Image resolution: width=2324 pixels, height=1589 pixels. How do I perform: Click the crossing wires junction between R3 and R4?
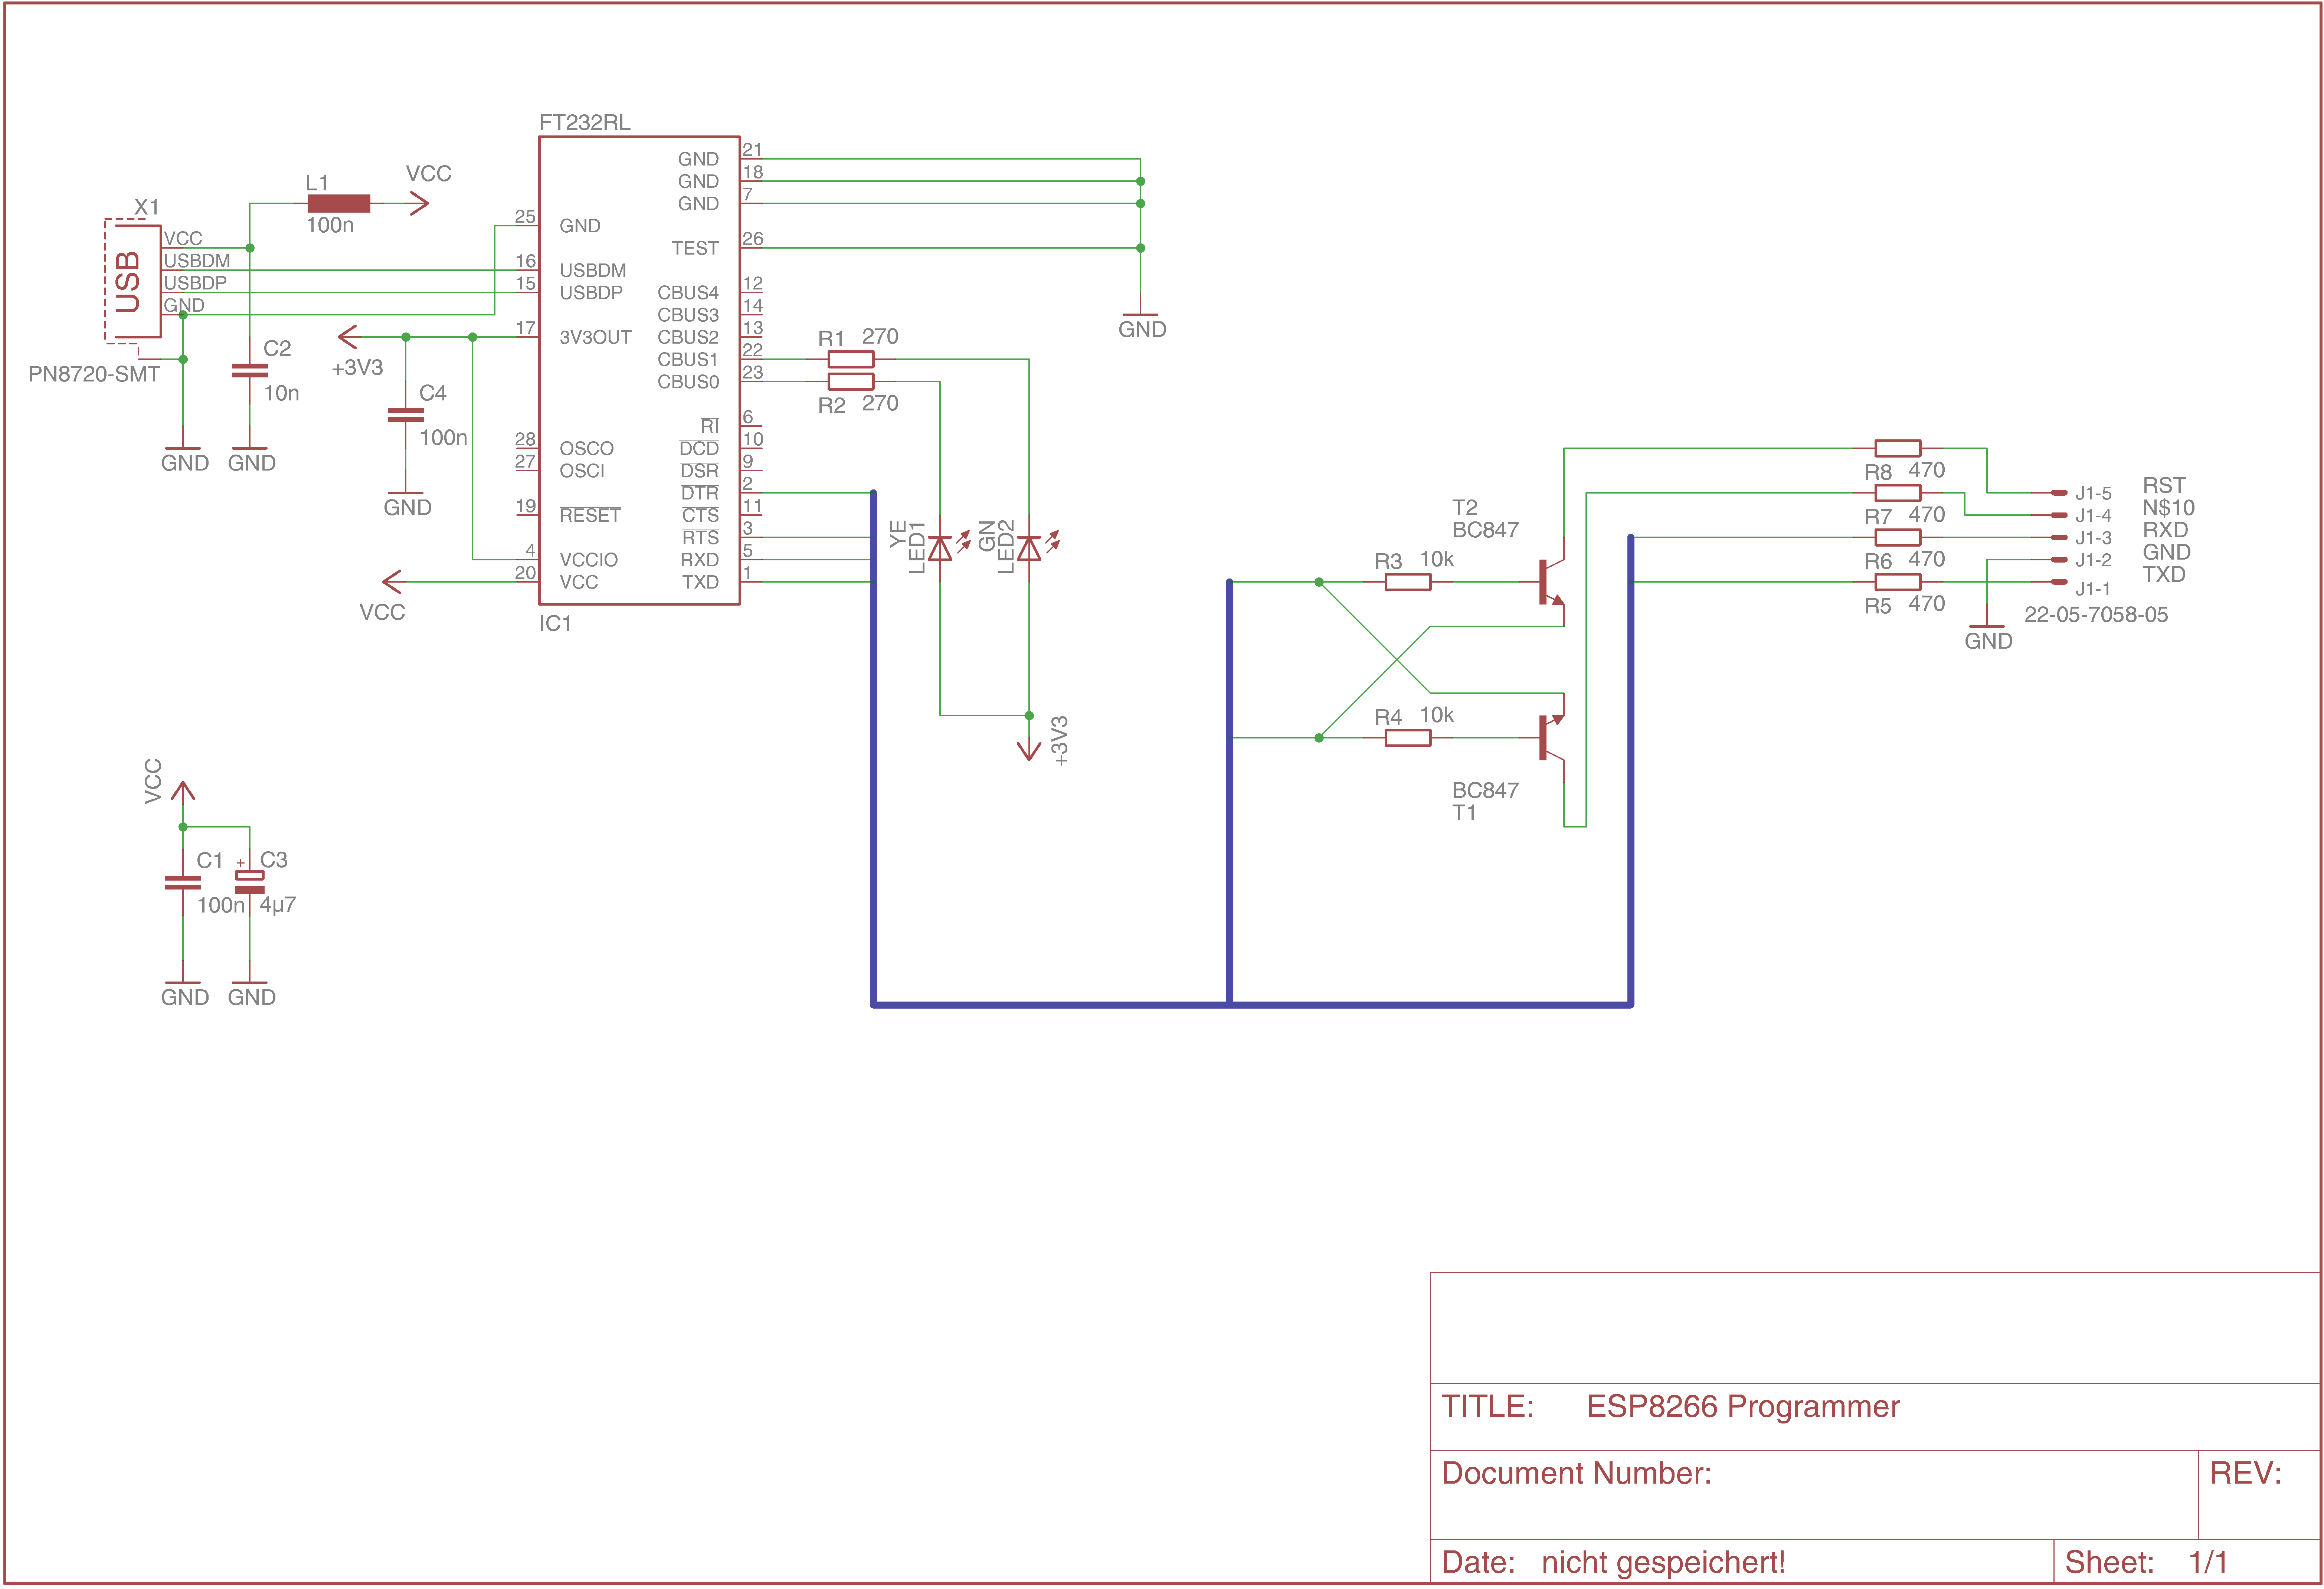click(1397, 660)
